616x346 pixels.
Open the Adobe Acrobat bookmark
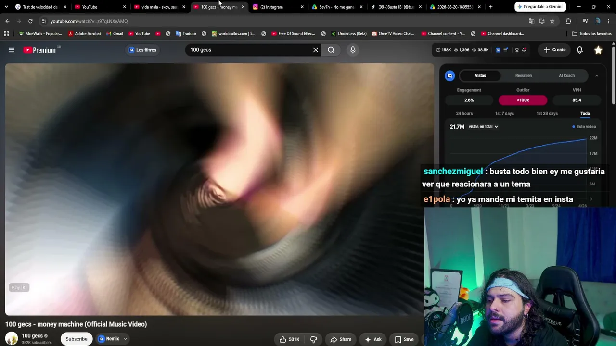click(x=85, y=34)
